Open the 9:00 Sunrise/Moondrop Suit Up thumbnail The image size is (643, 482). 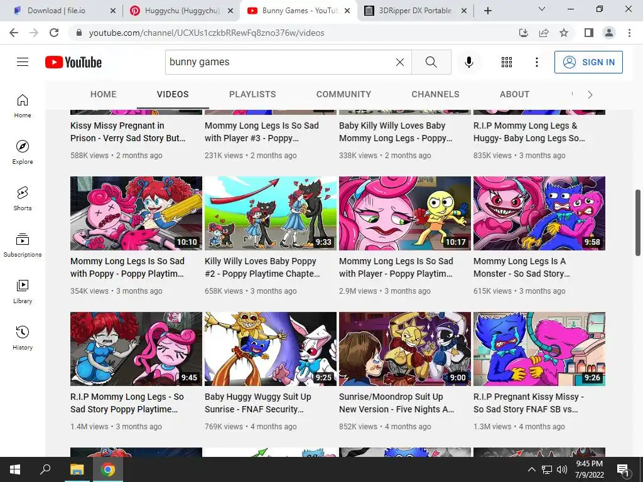point(405,349)
